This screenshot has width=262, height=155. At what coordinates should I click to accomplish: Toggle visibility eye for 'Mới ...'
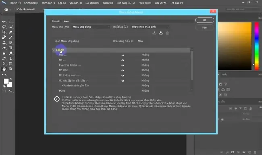click(x=123, y=55)
